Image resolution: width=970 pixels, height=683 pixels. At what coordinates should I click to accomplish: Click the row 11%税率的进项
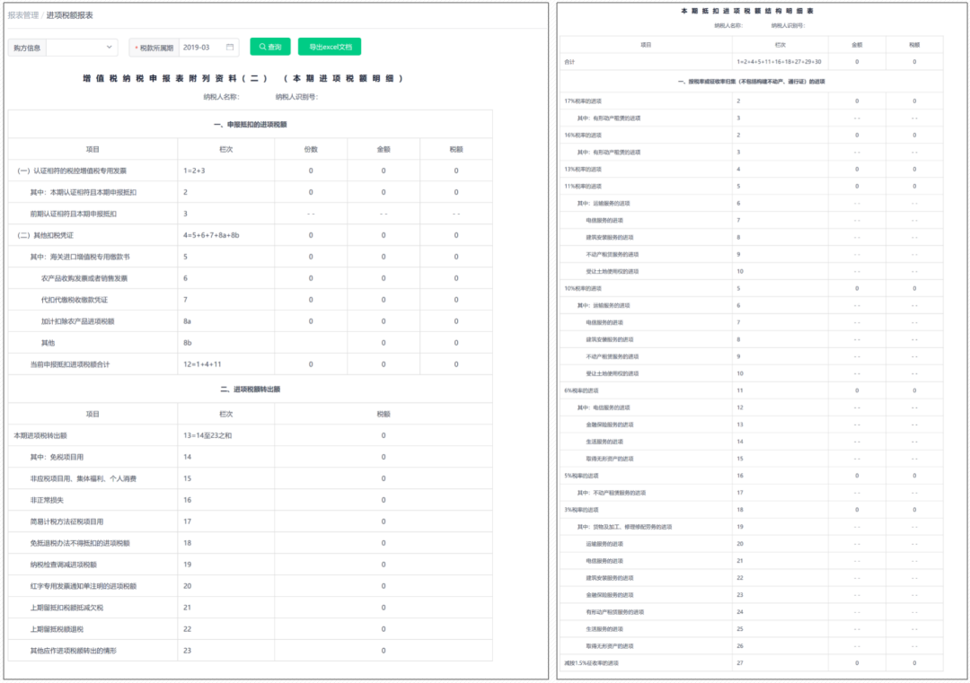pos(752,186)
